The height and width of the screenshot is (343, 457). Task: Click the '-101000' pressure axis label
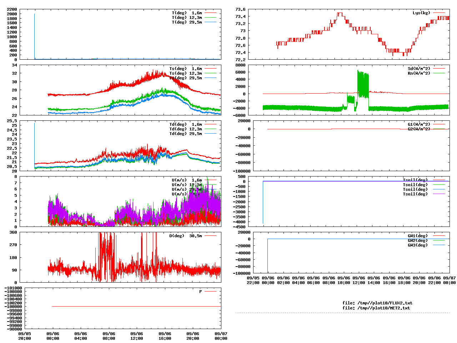[13, 288]
